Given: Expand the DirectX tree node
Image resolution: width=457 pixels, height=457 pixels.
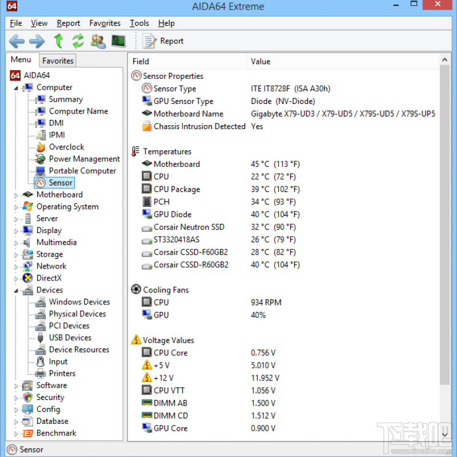Looking at the screenshot, I should coord(16,279).
